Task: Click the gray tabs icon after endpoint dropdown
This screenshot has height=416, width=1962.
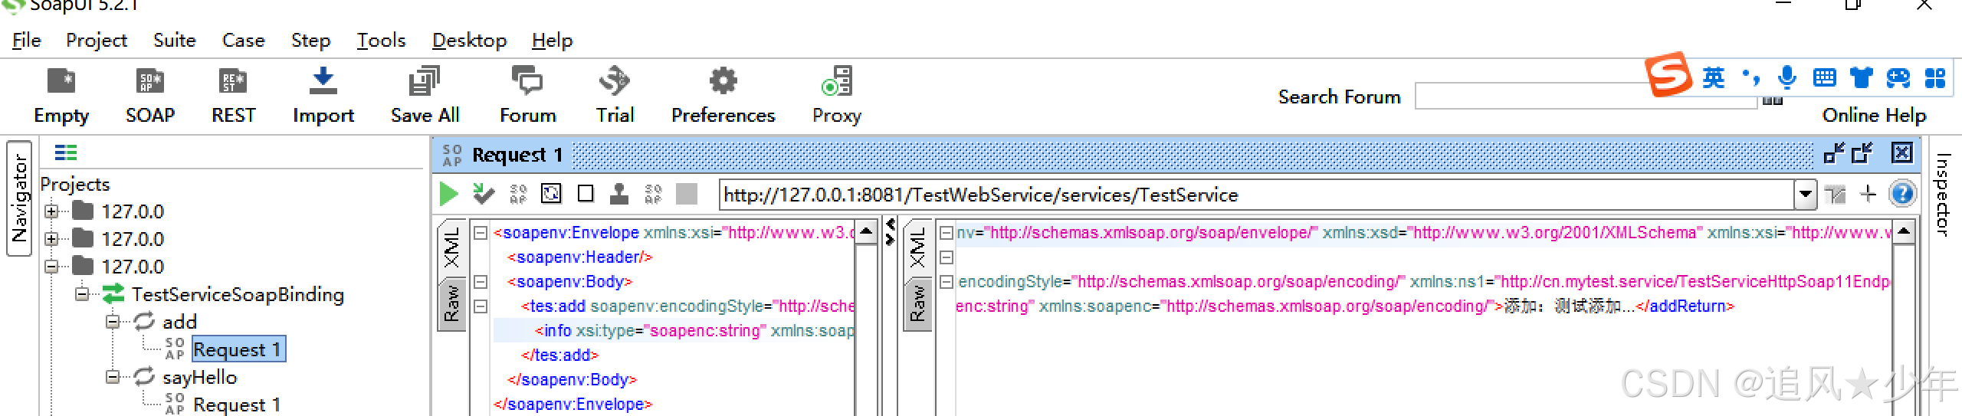Action: point(1836,195)
